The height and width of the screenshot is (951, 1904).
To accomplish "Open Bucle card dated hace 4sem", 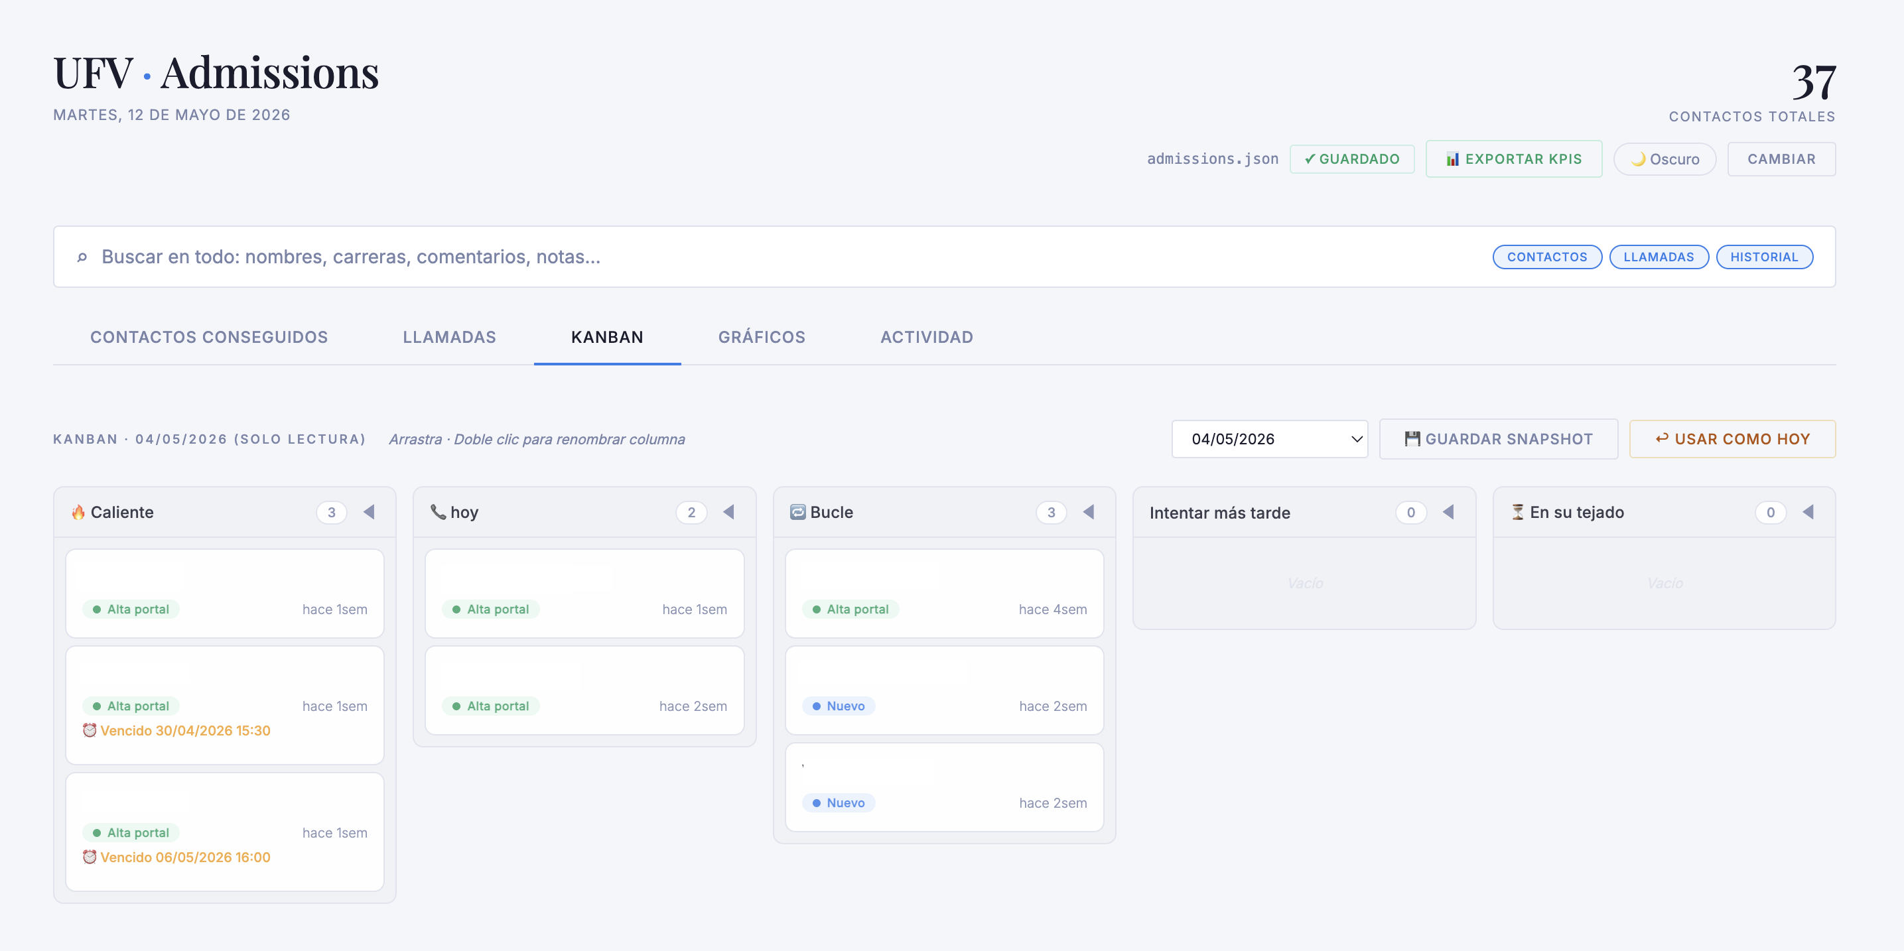I will click(x=944, y=594).
